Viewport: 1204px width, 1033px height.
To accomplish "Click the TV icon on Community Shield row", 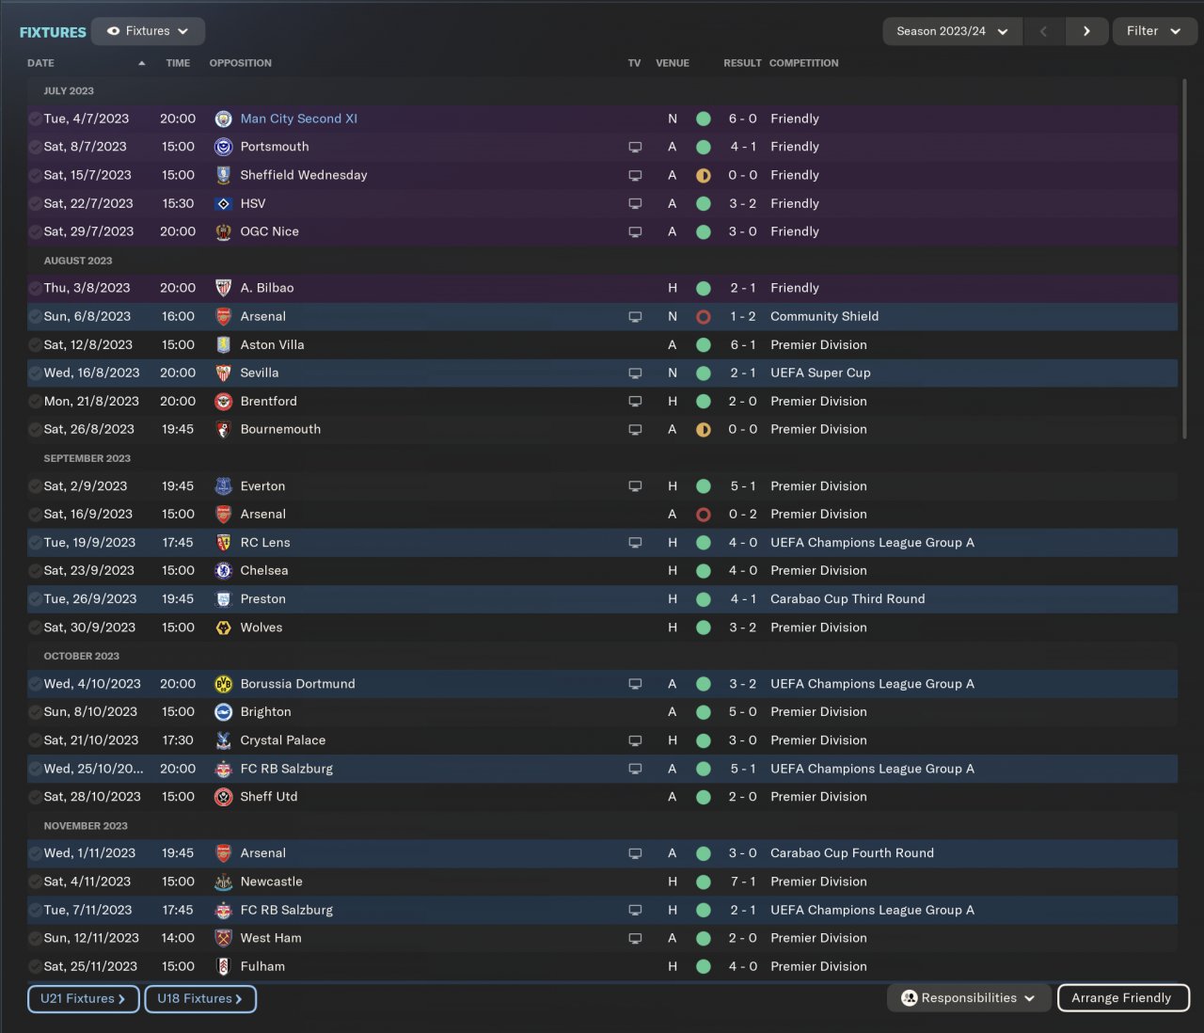I will point(635,317).
